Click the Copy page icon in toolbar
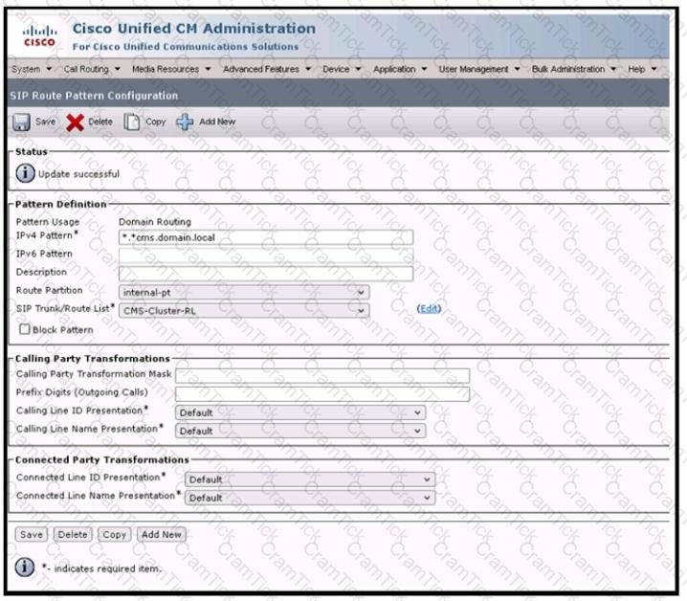The image size is (687, 601). [x=133, y=122]
